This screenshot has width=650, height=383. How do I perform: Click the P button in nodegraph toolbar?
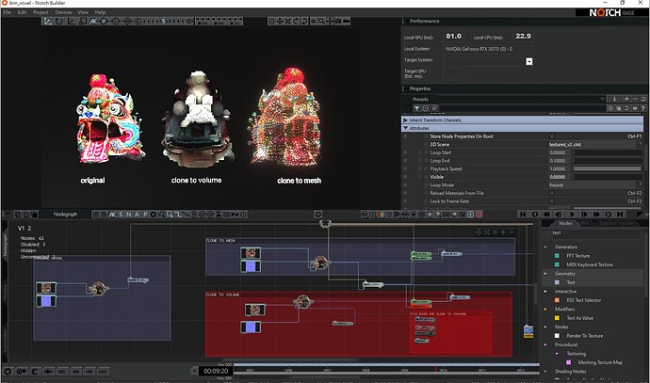coord(145,215)
